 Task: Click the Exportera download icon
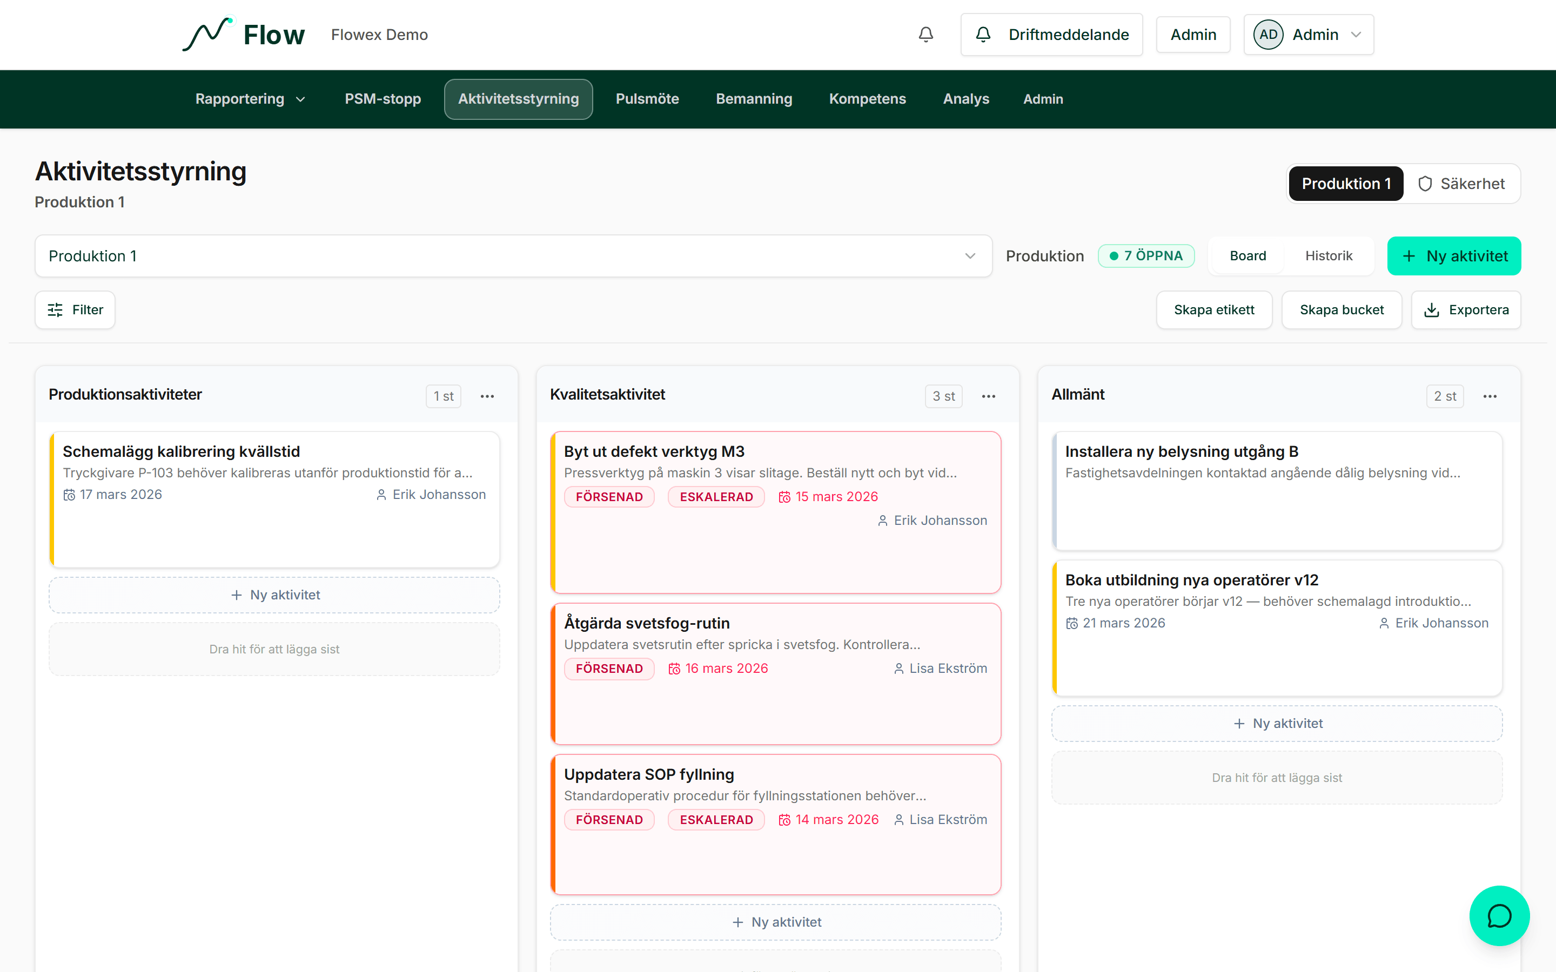[1432, 309]
